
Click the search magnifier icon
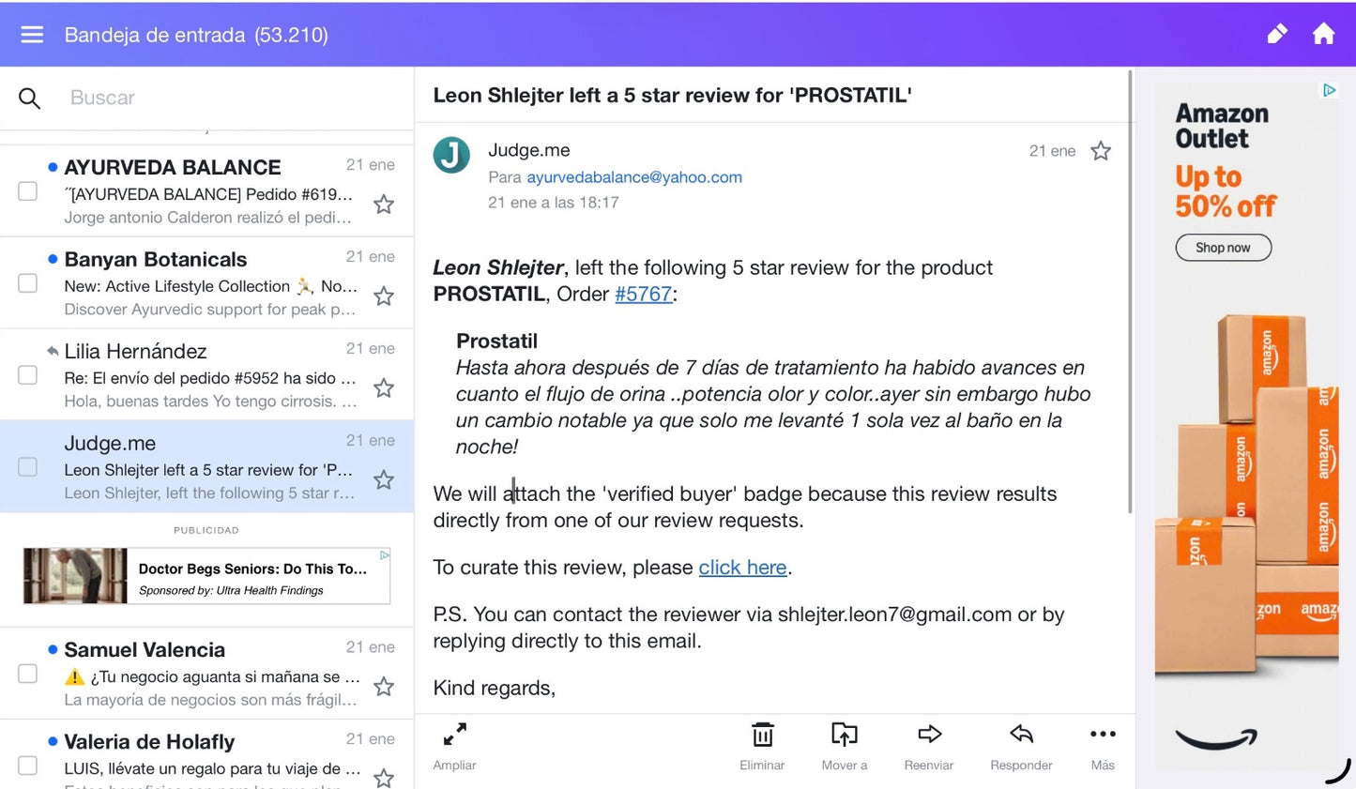30,98
